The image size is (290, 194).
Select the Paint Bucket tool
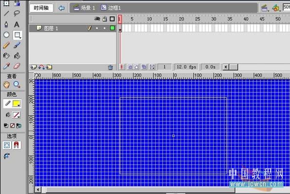click(x=17, y=55)
